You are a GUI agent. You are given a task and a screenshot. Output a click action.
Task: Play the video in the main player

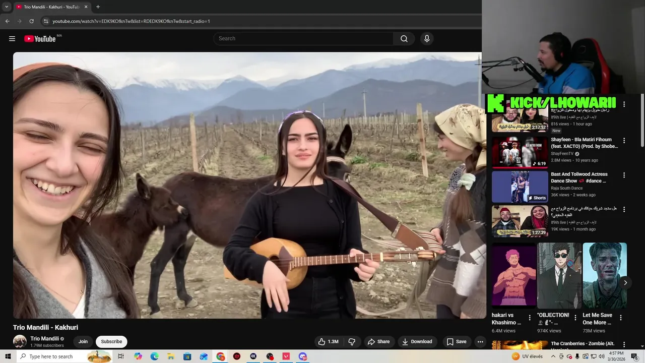249,185
